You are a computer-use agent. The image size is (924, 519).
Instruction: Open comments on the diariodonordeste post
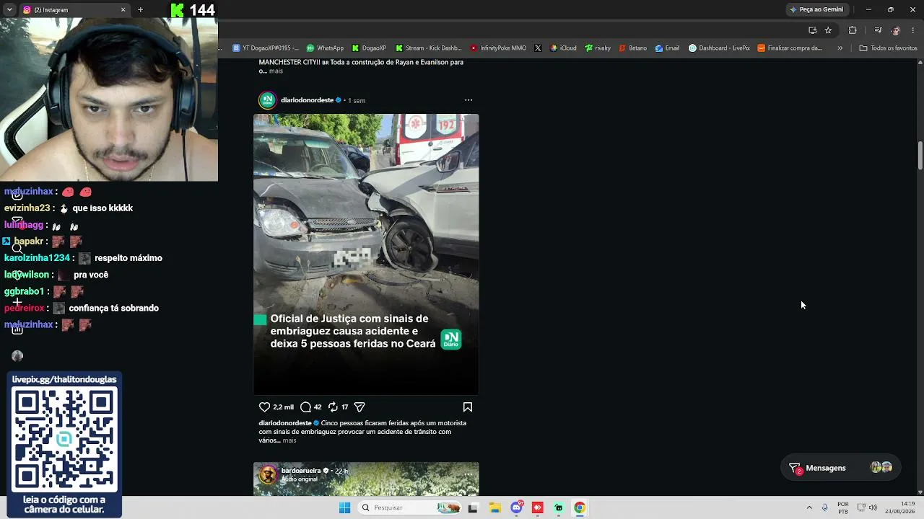point(305,407)
